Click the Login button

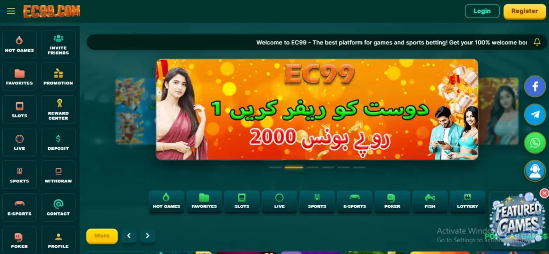482,11
